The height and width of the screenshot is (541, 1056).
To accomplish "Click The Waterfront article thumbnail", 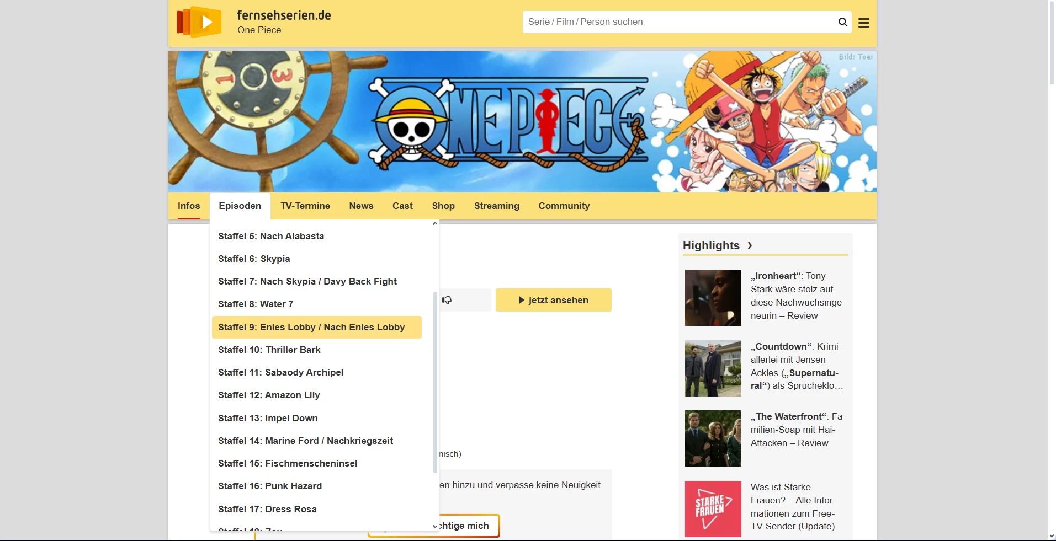I will (713, 438).
